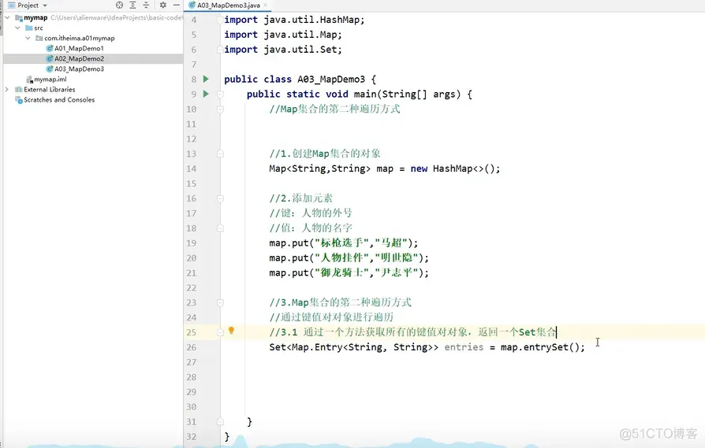This screenshot has height=448, width=705.
Task: Select A01_MapDemo1 in project tree
Action: coord(79,49)
